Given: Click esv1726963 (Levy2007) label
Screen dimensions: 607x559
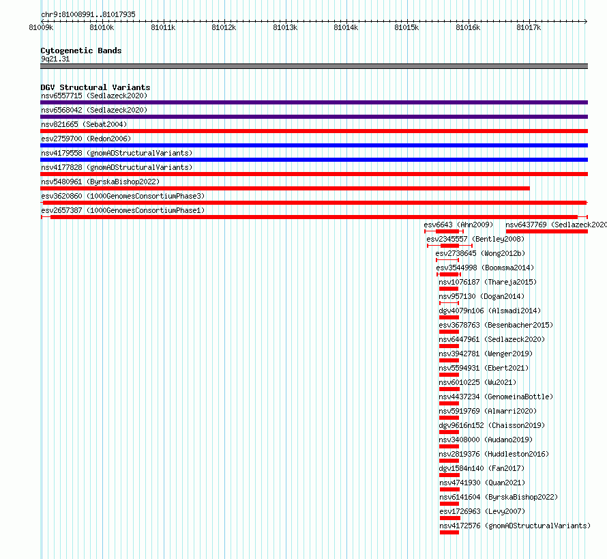Looking at the screenshot, I should (x=482, y=511).
